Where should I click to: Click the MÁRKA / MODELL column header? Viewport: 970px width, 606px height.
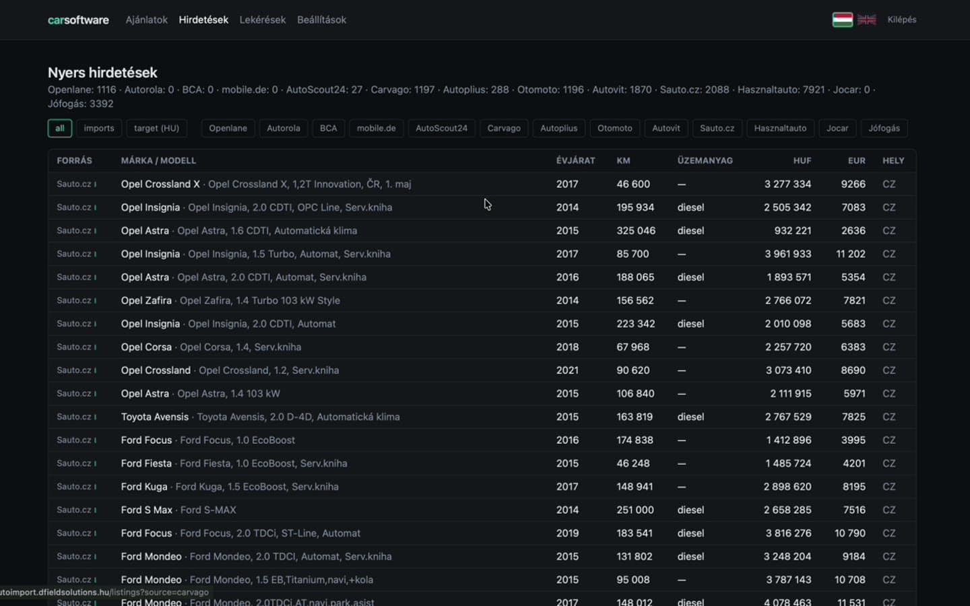(x=158, y=161)
